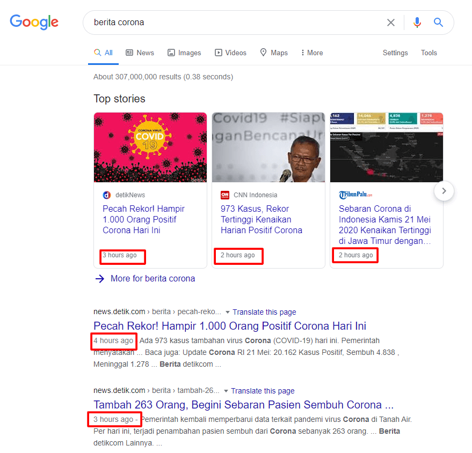Click the Google logo

point(34,22)
